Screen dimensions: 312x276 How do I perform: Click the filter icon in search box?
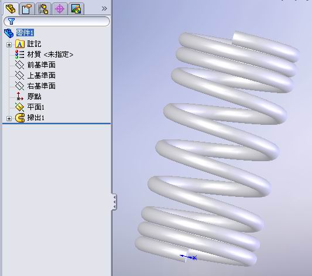(11, 21)
